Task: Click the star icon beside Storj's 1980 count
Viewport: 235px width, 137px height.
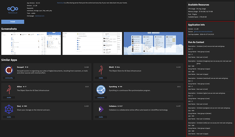Action: coord(22,106)
